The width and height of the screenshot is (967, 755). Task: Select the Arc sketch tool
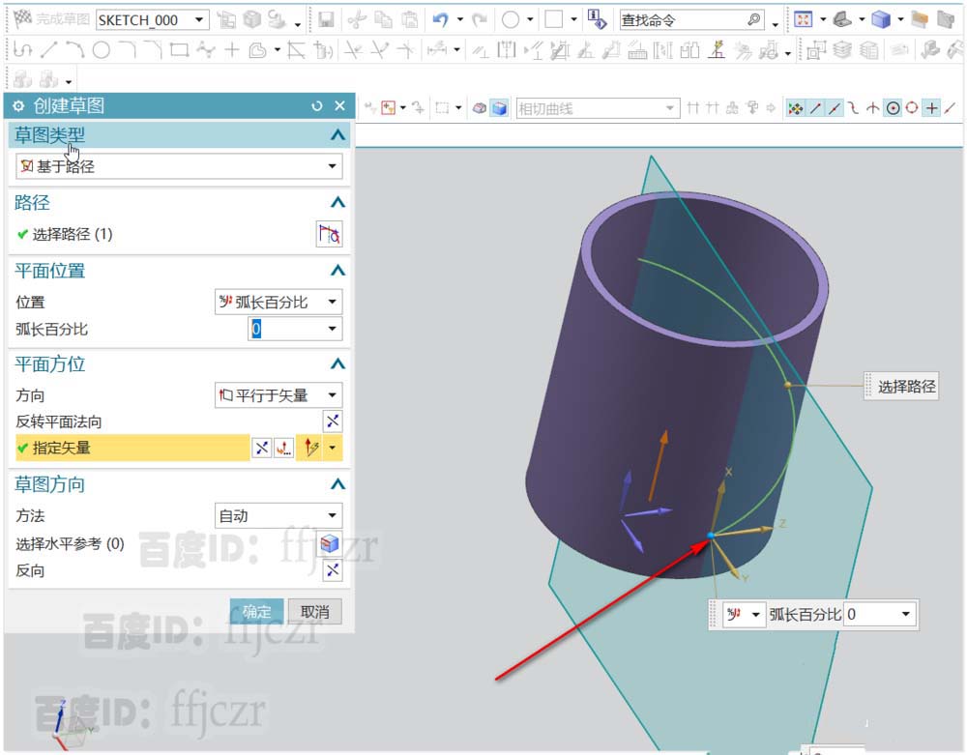pos(74,50)
